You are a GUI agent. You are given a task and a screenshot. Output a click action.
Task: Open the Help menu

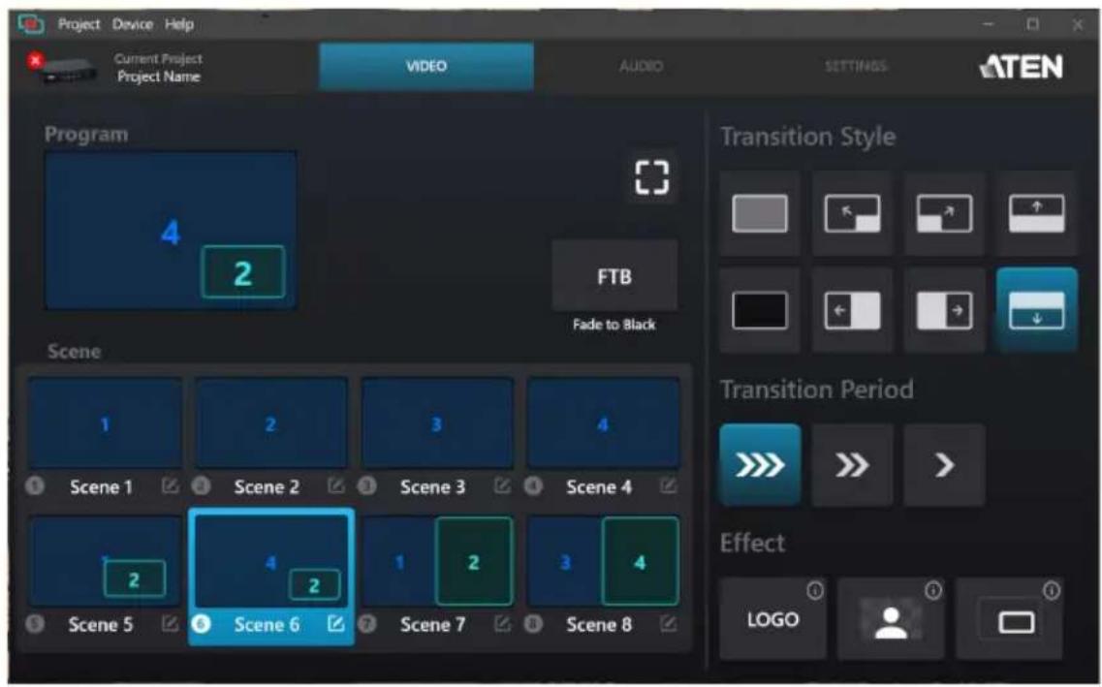(x=179, y=24)
